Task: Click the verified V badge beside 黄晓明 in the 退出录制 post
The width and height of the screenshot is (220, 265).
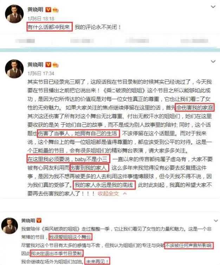Action: point(39,220)
